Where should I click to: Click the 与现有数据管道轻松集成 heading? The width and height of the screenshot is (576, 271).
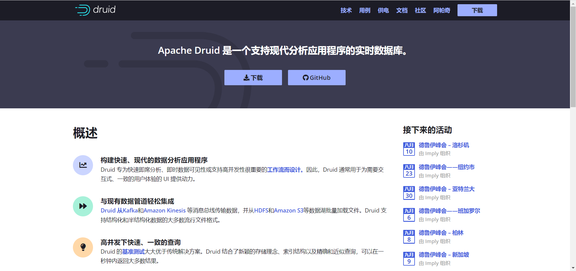[x=137, y=201]
